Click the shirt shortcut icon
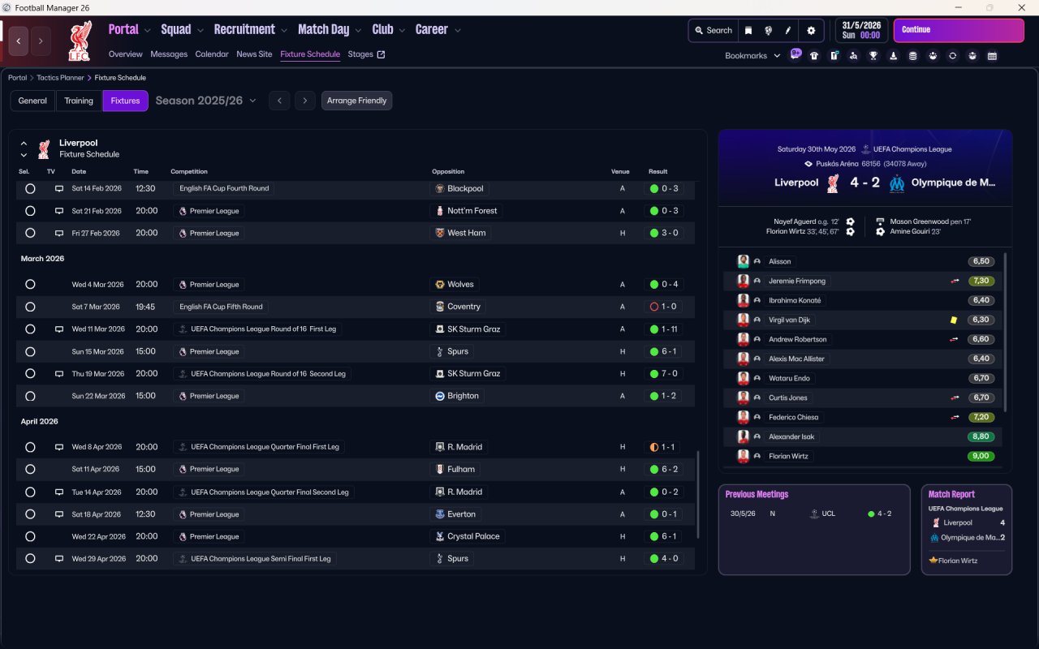 814,56
